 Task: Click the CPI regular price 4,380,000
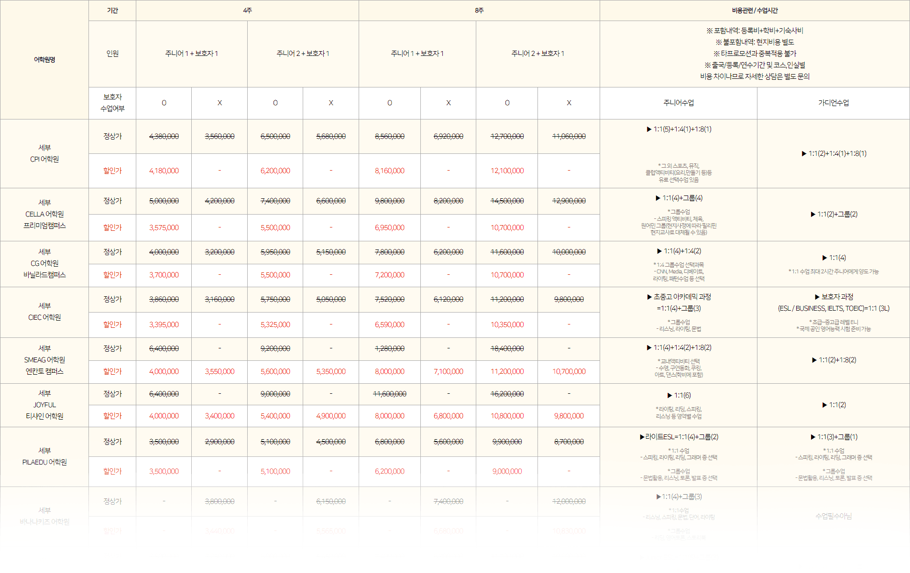[x=164, y=136]
